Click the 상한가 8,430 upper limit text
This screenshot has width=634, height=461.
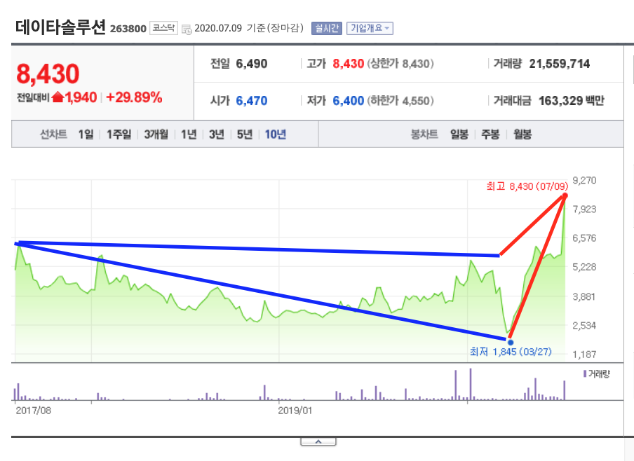tap(400, 64)
